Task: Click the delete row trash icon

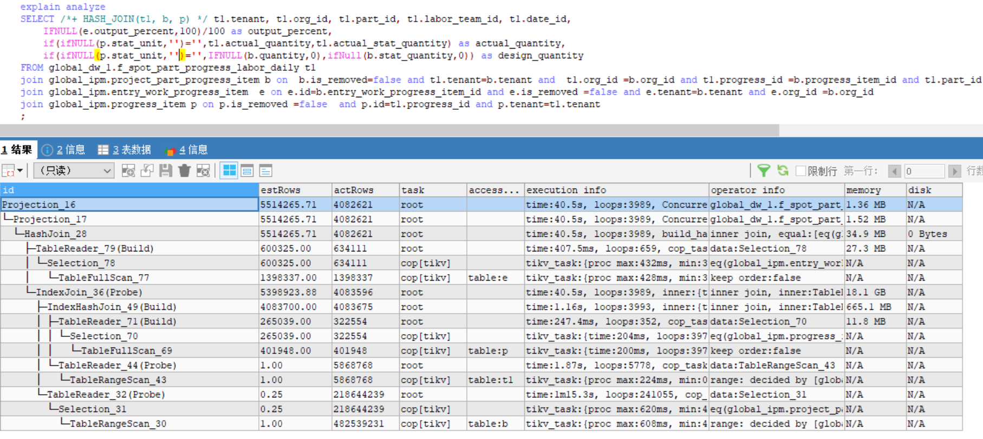Action: (184, 171)
